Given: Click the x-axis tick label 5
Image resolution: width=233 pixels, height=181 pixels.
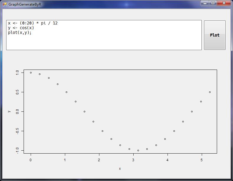Looking at the screenshot, I should point(202,160).
